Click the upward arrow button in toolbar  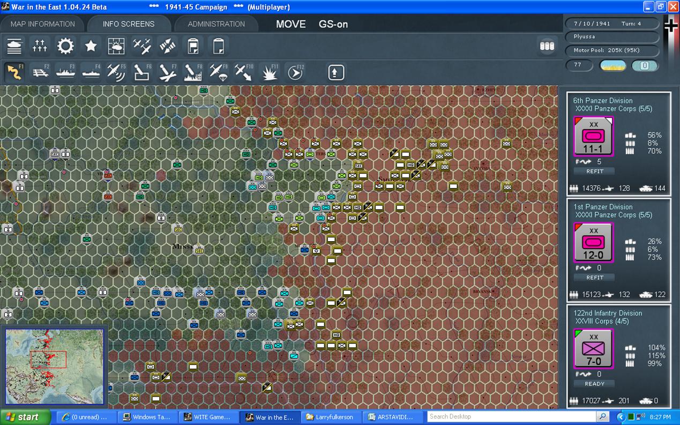click(337, 72)
